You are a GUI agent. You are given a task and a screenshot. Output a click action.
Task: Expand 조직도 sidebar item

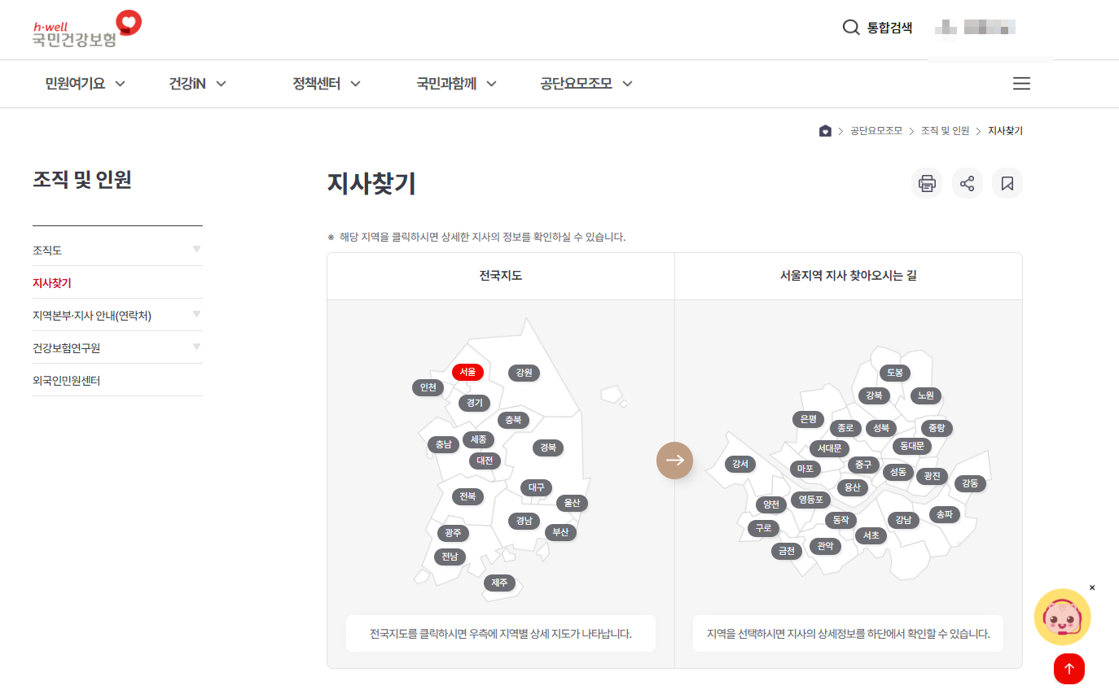click(117, 250)
